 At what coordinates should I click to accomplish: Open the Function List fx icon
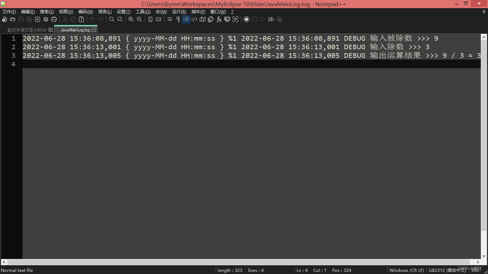point(219,19)
